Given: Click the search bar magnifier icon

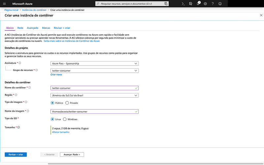Looking at the screenshot, I should [98, 4].
